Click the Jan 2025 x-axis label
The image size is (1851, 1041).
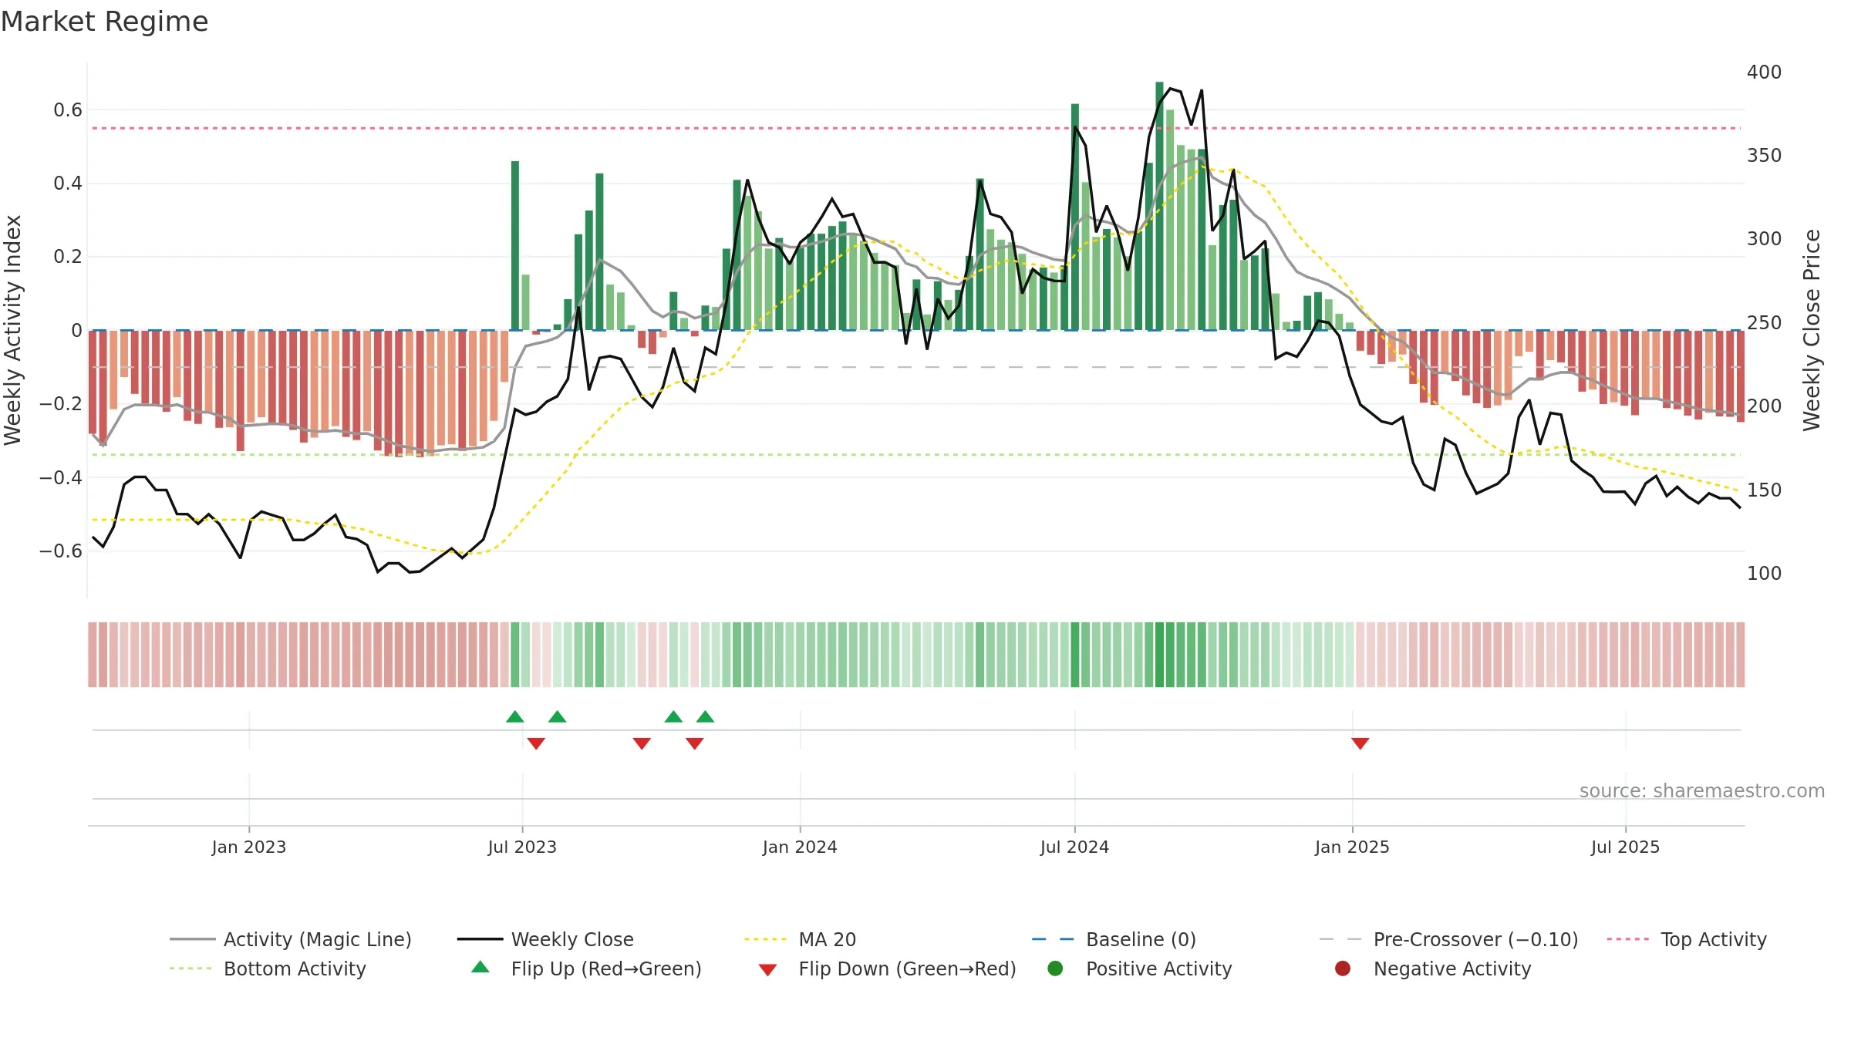[1352, 847]
